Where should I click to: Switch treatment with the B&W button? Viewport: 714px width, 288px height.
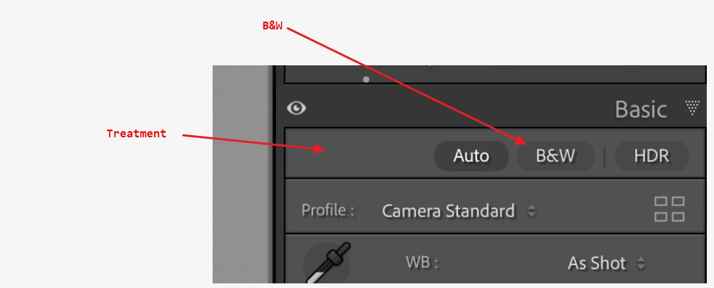[x=555, y=156]
